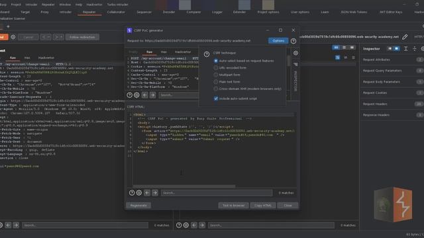Click the Copy HTML button

pyautogui.click(x=263, y=206)
